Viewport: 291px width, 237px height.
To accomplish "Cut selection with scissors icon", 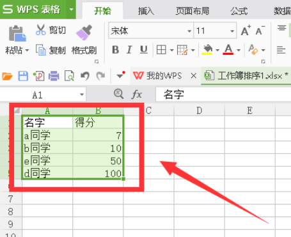I will click(40, 29).
